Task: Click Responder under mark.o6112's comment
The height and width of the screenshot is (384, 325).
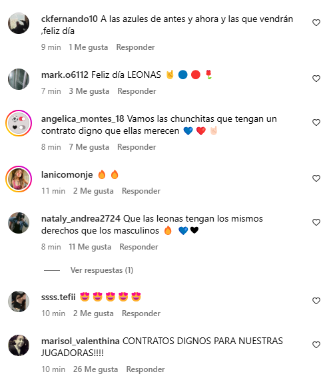Action: 137,91
